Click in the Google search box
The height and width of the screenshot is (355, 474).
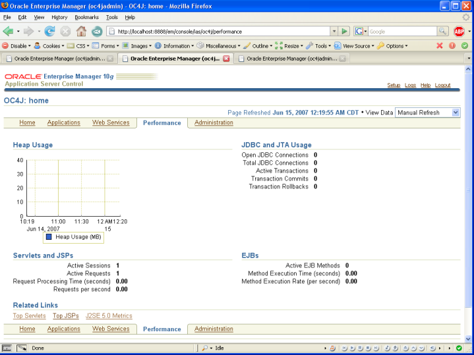(x=402, y=31)
